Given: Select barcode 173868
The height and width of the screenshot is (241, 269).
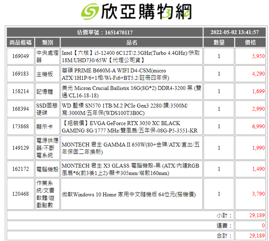Looking at the screenshot, I should tap(21, 126).
